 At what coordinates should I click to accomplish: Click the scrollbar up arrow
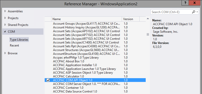(148, 19)
